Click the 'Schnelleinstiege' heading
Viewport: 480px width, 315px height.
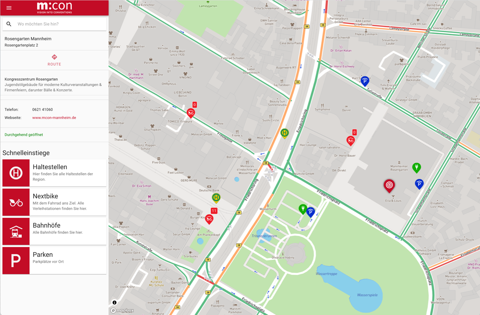(x=26, y=153)
